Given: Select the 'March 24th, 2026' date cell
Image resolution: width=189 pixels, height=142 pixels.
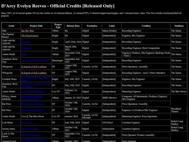Looking at the screenshot, I should coord(73,48).
